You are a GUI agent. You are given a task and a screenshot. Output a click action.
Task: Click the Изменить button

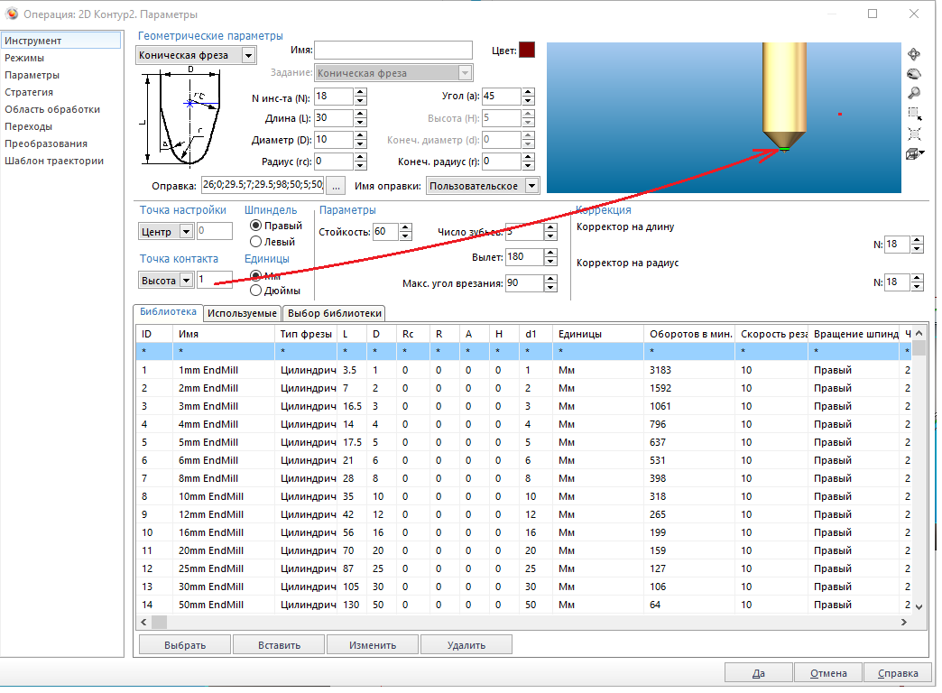tap(373, 645)
